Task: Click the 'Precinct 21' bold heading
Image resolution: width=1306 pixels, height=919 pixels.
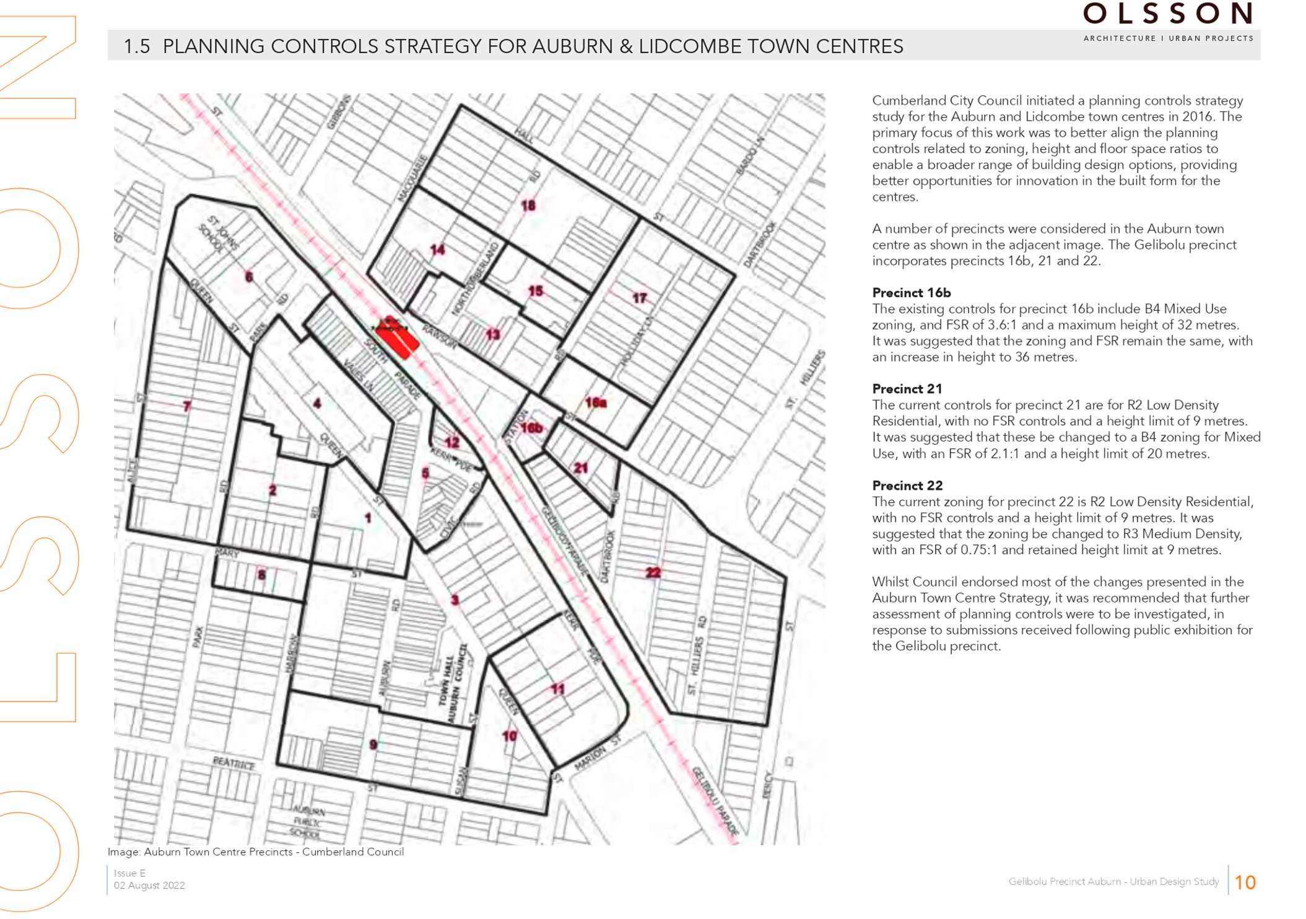Action: 907,389
